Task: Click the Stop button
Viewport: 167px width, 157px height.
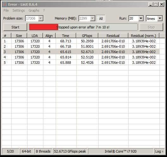Action: pos(151,27)
